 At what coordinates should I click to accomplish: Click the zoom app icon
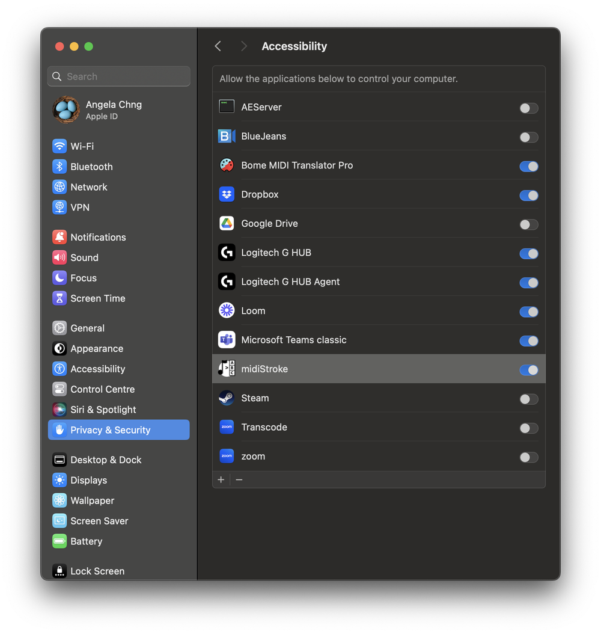pyautogui.click(x=227, y=456)
